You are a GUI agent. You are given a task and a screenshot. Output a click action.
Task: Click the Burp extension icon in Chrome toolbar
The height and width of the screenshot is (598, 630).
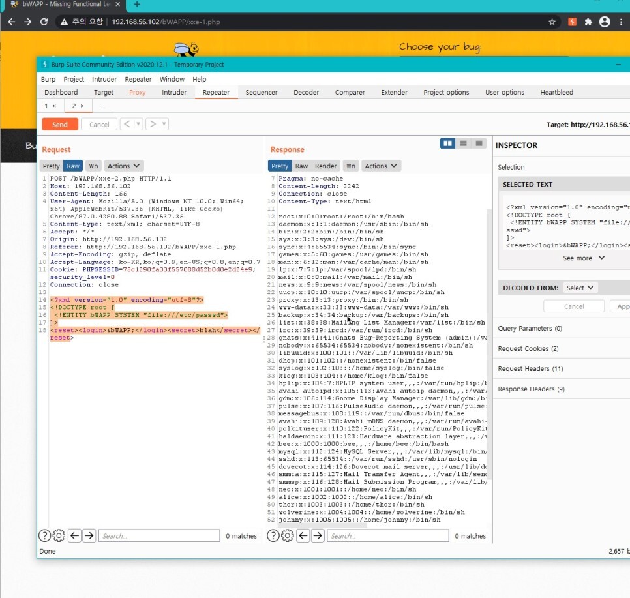pyautogui.click(x=572, y=22)
